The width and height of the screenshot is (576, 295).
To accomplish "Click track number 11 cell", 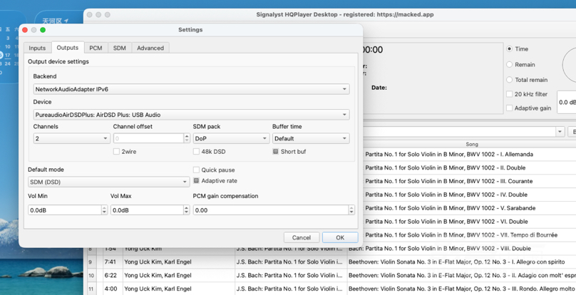I will click(91, 289).
